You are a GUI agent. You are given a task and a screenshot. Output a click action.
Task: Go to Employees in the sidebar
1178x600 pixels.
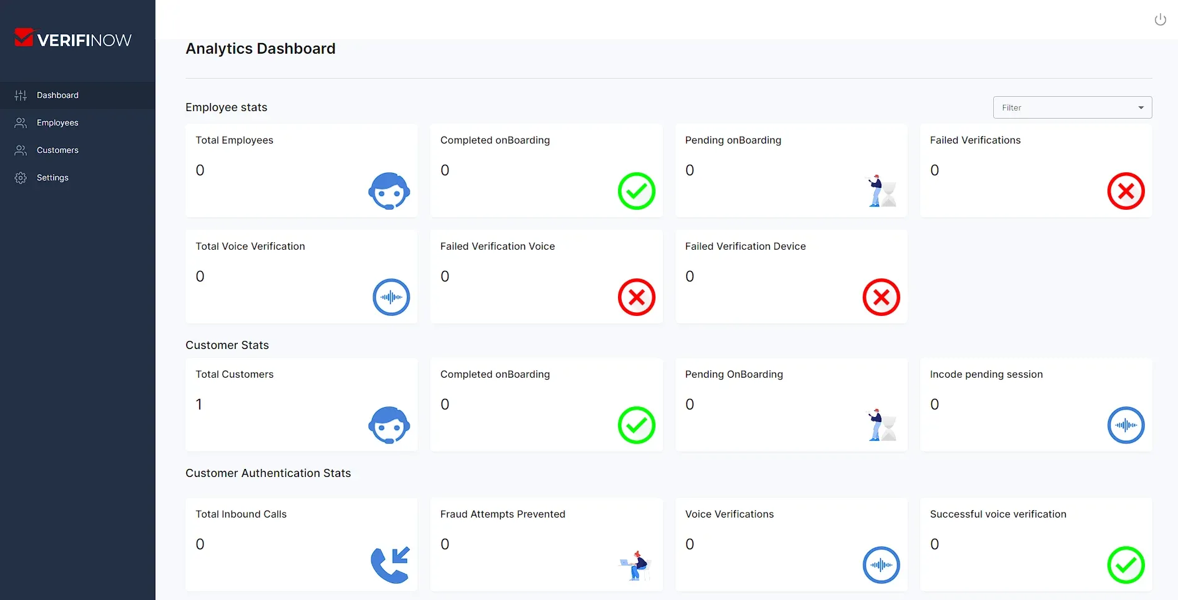pos(57,123)
